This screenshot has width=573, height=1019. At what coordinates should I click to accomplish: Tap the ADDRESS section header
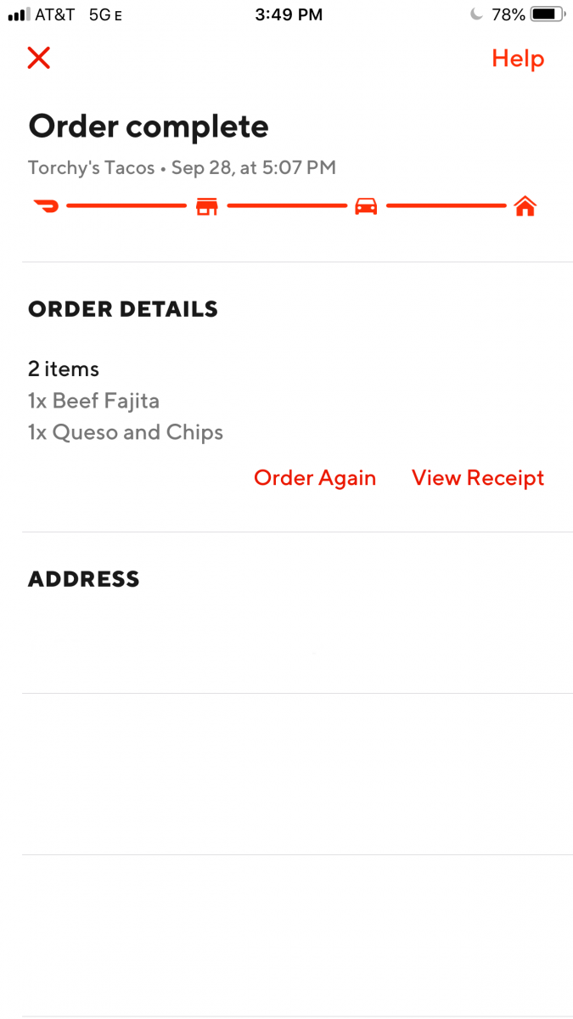coord(84,579)
